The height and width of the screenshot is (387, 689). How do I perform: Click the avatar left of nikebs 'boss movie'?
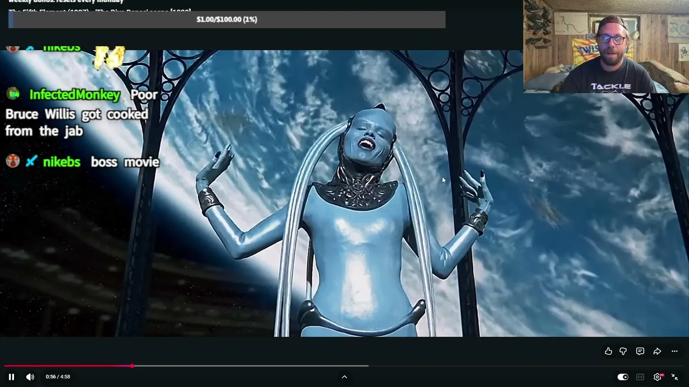(13, 161)
